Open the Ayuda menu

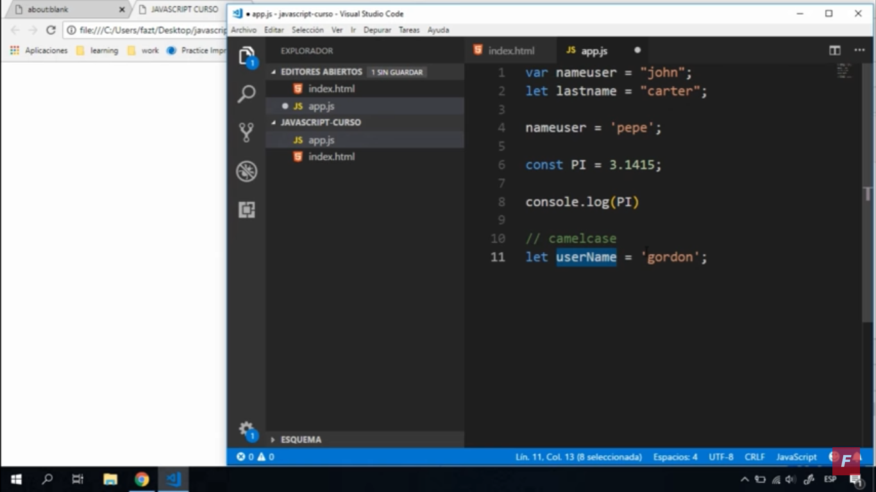438,30
